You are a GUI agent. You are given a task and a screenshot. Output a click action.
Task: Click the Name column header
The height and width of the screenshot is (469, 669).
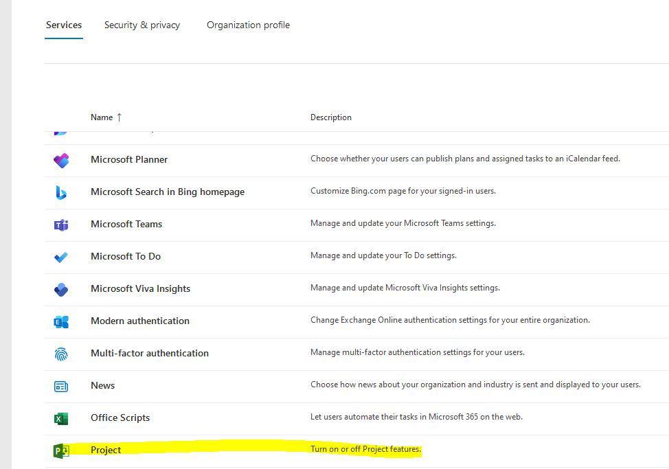click(x=102, y=117)
